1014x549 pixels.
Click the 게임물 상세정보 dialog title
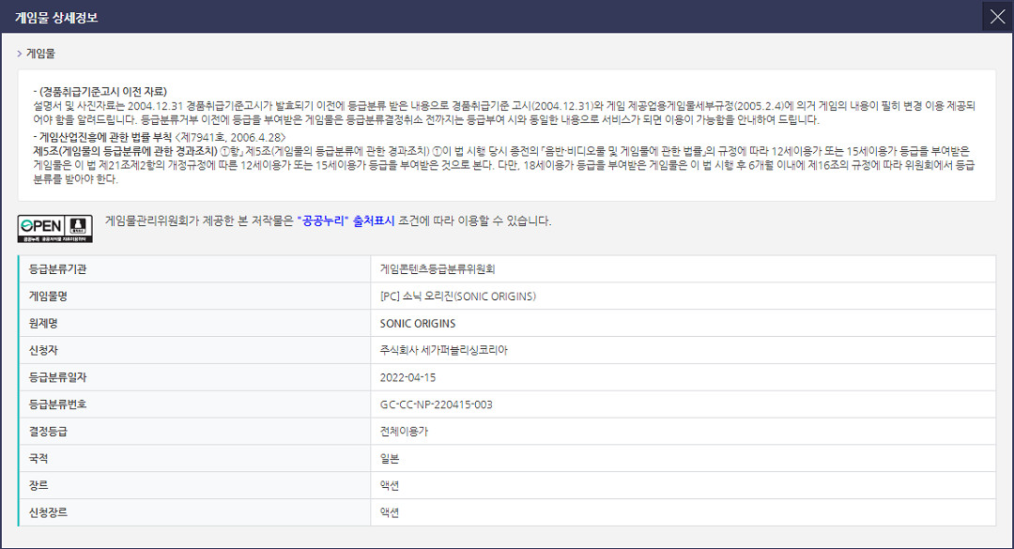pyautogui.click(x=55, y=17)
